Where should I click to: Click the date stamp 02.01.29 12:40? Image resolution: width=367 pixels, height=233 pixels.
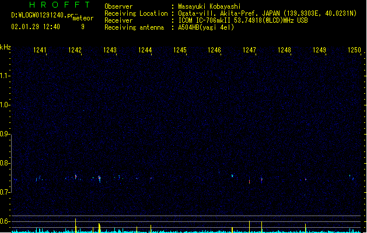click(36, 27)
